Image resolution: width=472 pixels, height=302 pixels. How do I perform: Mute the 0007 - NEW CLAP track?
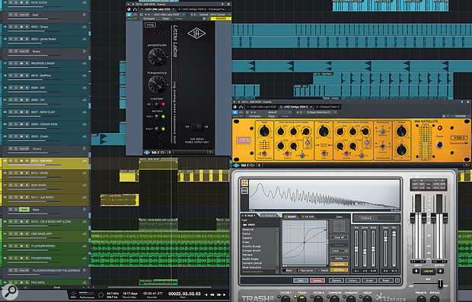click(11, 112)
